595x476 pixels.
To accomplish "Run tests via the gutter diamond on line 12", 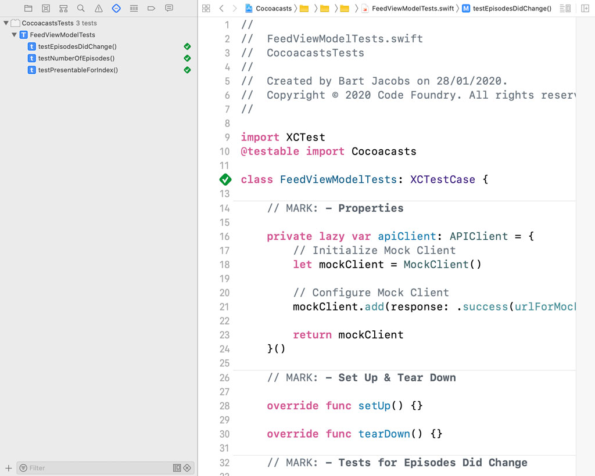I will tap(225, 179).
